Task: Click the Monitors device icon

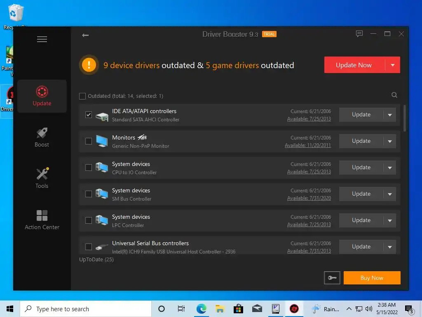Action: [x=102, y=141]
